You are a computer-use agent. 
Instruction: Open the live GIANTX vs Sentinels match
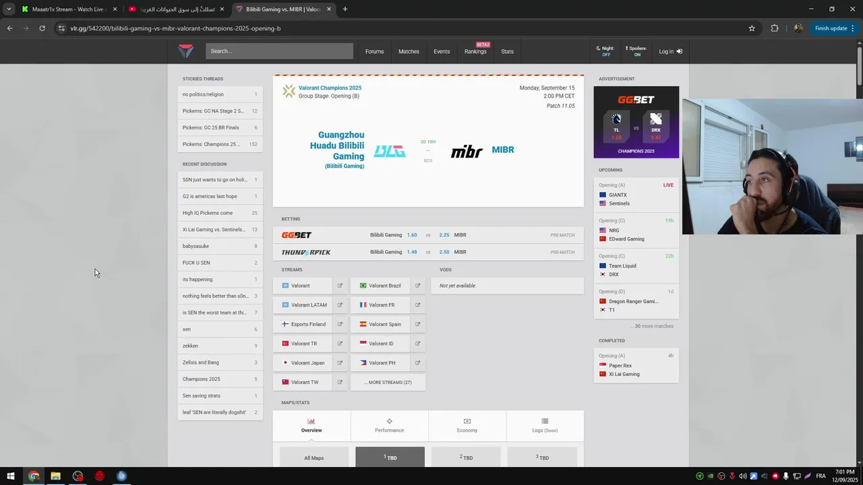click(636, 195)
